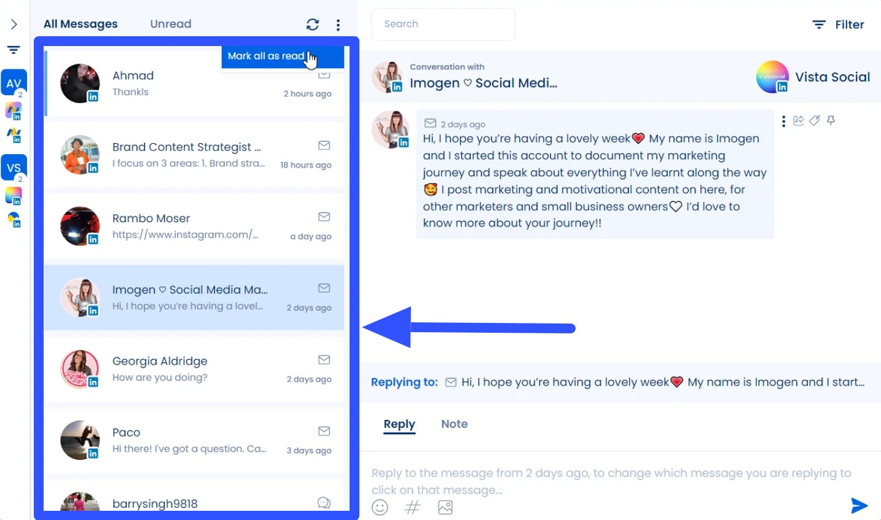
Task: Switch to the Note tab
Action: 454,424
